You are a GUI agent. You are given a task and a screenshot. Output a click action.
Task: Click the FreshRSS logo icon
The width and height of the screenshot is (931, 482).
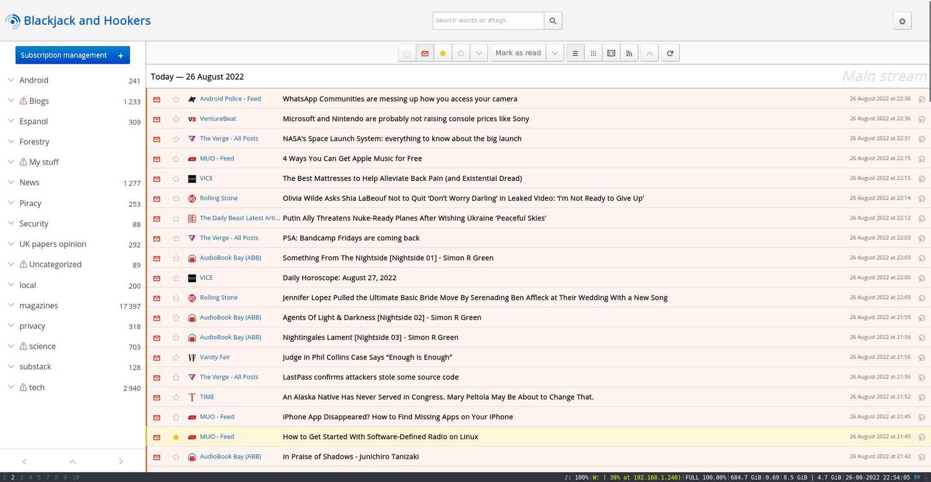coord(12,21)
